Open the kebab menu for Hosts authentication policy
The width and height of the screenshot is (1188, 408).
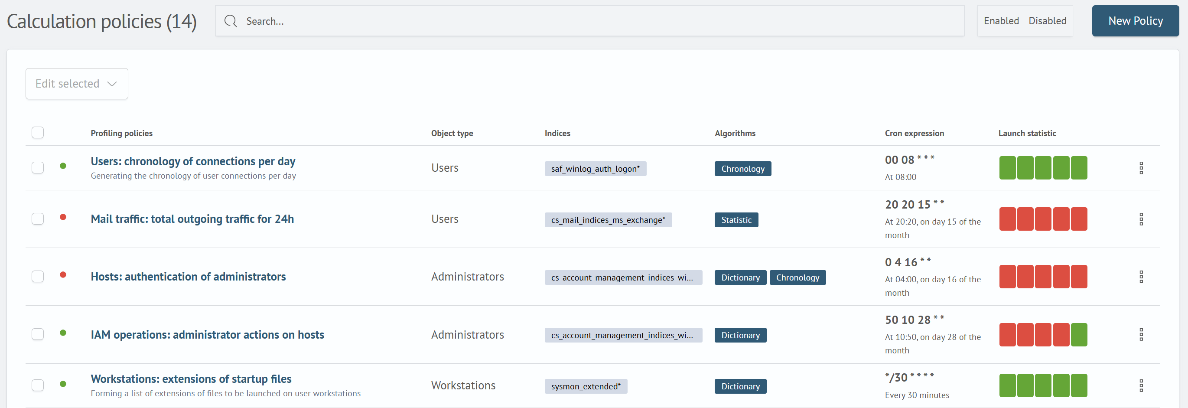coord(1142,276)
